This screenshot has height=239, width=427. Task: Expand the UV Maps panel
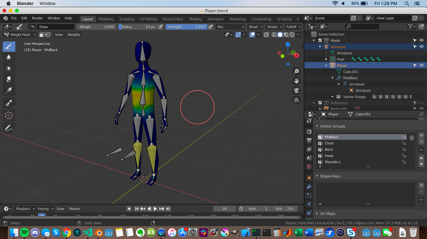[317, 214]
